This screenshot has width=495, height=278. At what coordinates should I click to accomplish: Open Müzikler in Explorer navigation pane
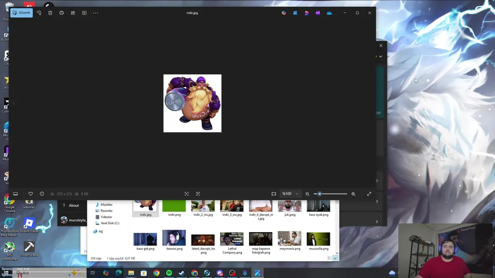pyautogui.click(x=104, y=205)
